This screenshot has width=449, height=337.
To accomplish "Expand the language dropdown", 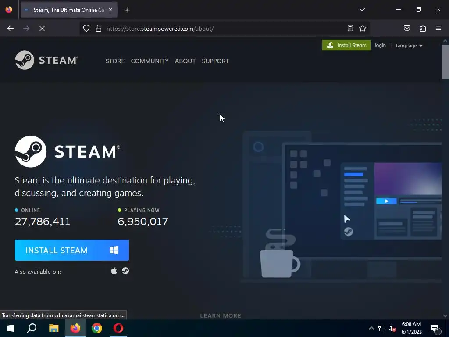I will point(409,46).
